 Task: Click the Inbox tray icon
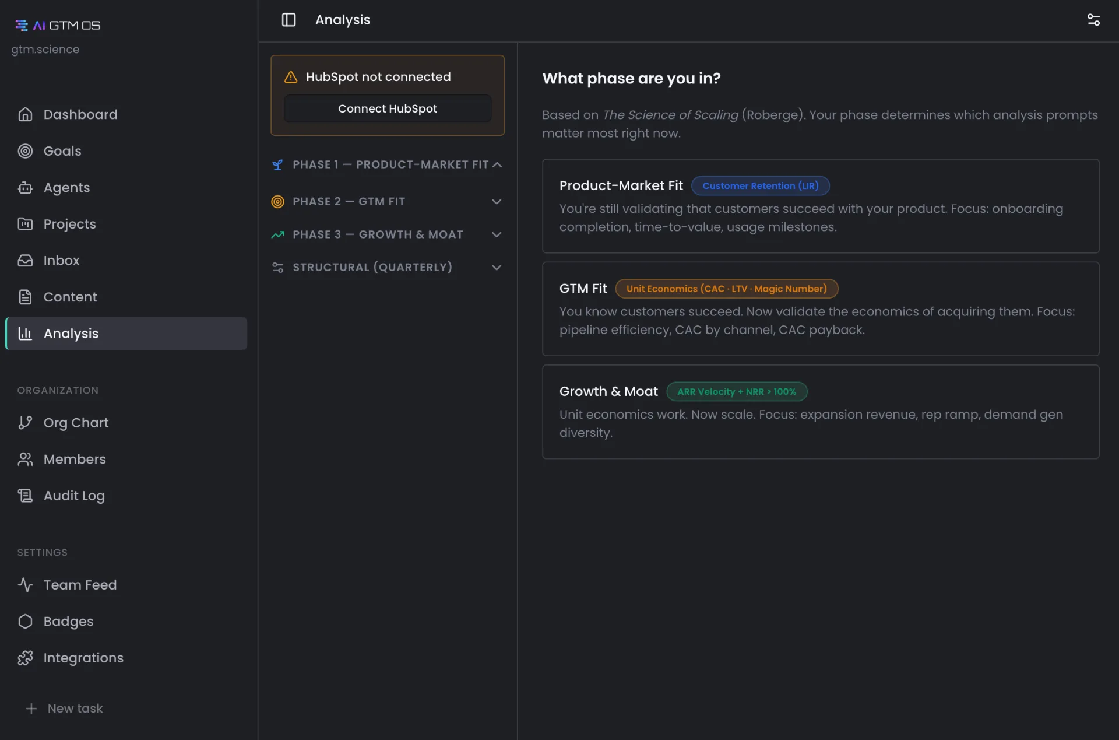tap(25, 261)
